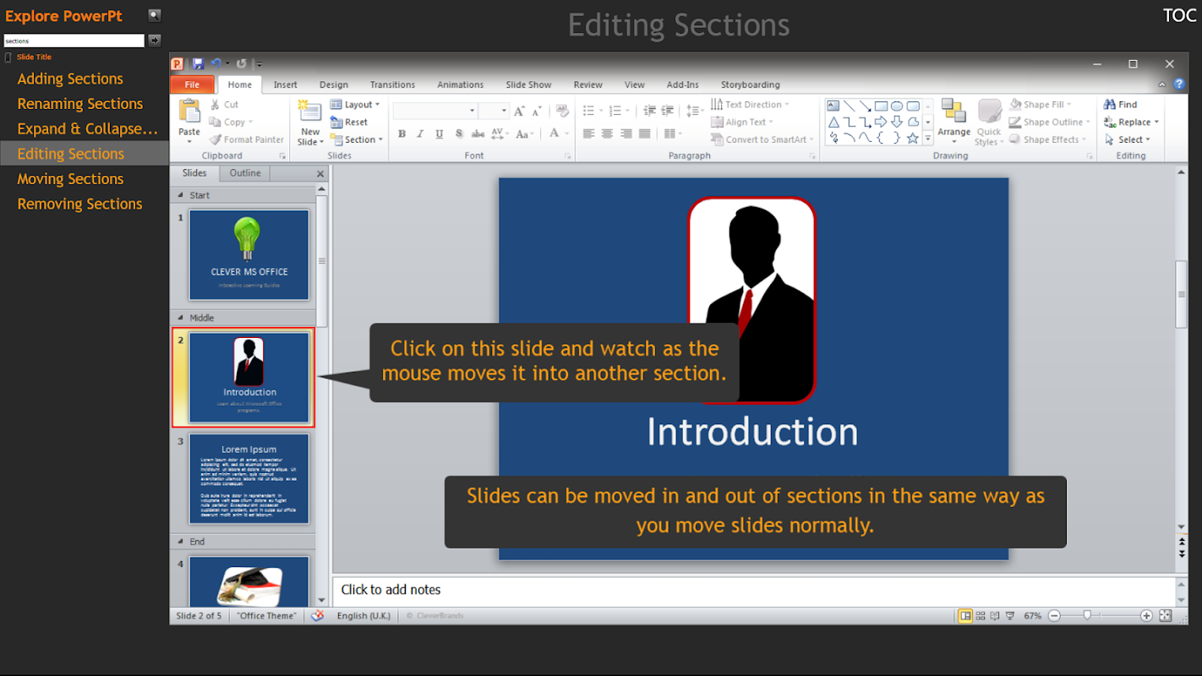Collapse the Middle section header
The width and height of the screenshot is (1202, 676).
pos(180,318)
